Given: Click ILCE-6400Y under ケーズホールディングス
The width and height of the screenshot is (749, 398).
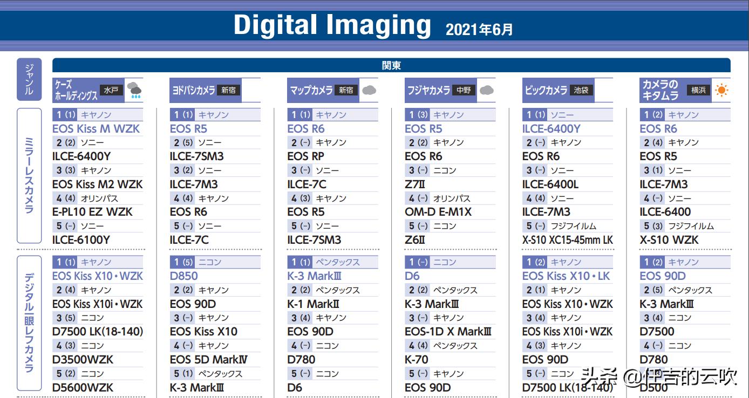Looking at the screenshot, I should [x=81, y=156].
